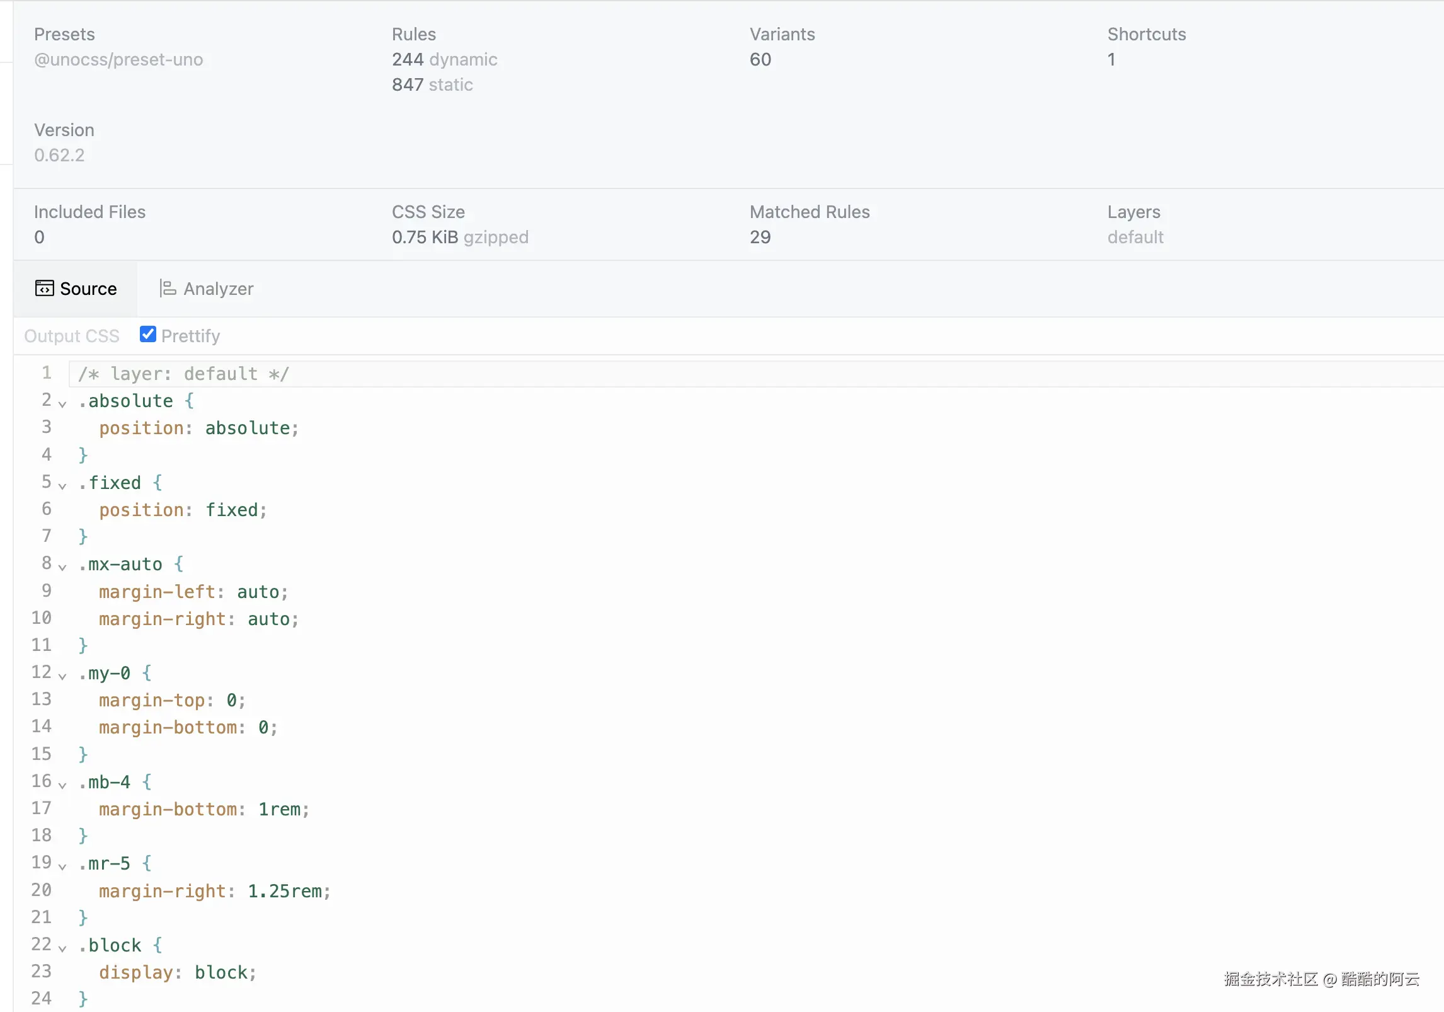Click line number 1 in gutter
The height and width of the screenshot is (1012, 1444).
[x=47, y=373]
